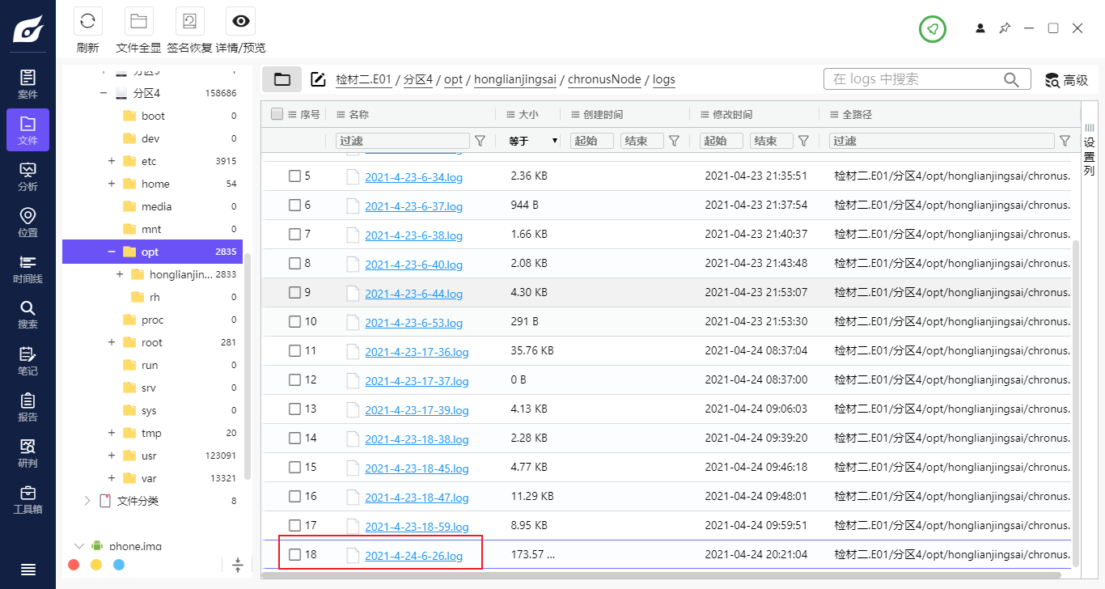Switch to the 报告 report tab
This screenshot has width=1105, height=589.
tap(28, 407)
